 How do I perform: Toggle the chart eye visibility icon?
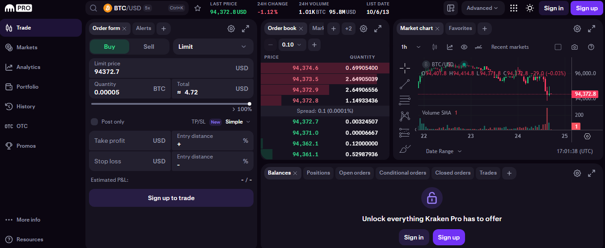[x=464, y=47]
